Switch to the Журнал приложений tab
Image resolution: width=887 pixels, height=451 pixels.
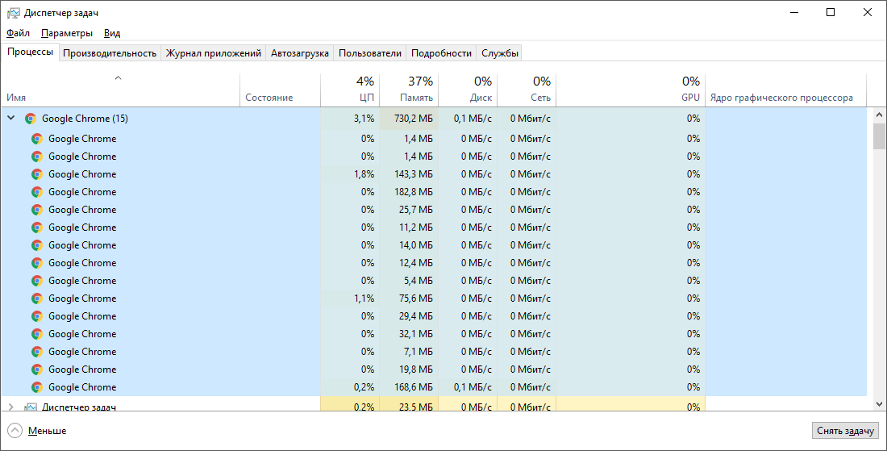213,53
